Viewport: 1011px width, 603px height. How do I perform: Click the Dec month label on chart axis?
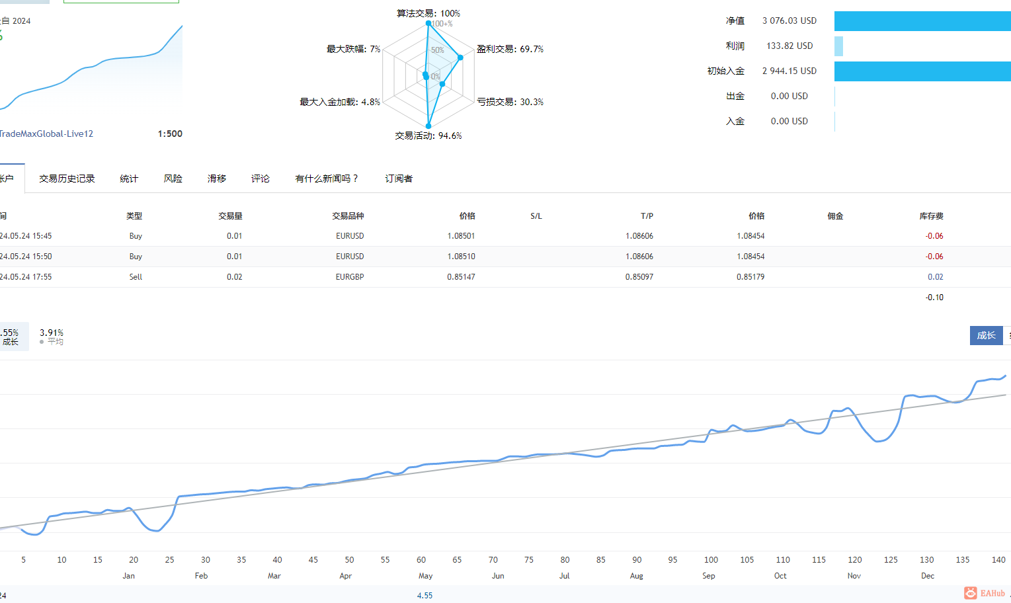928,576
